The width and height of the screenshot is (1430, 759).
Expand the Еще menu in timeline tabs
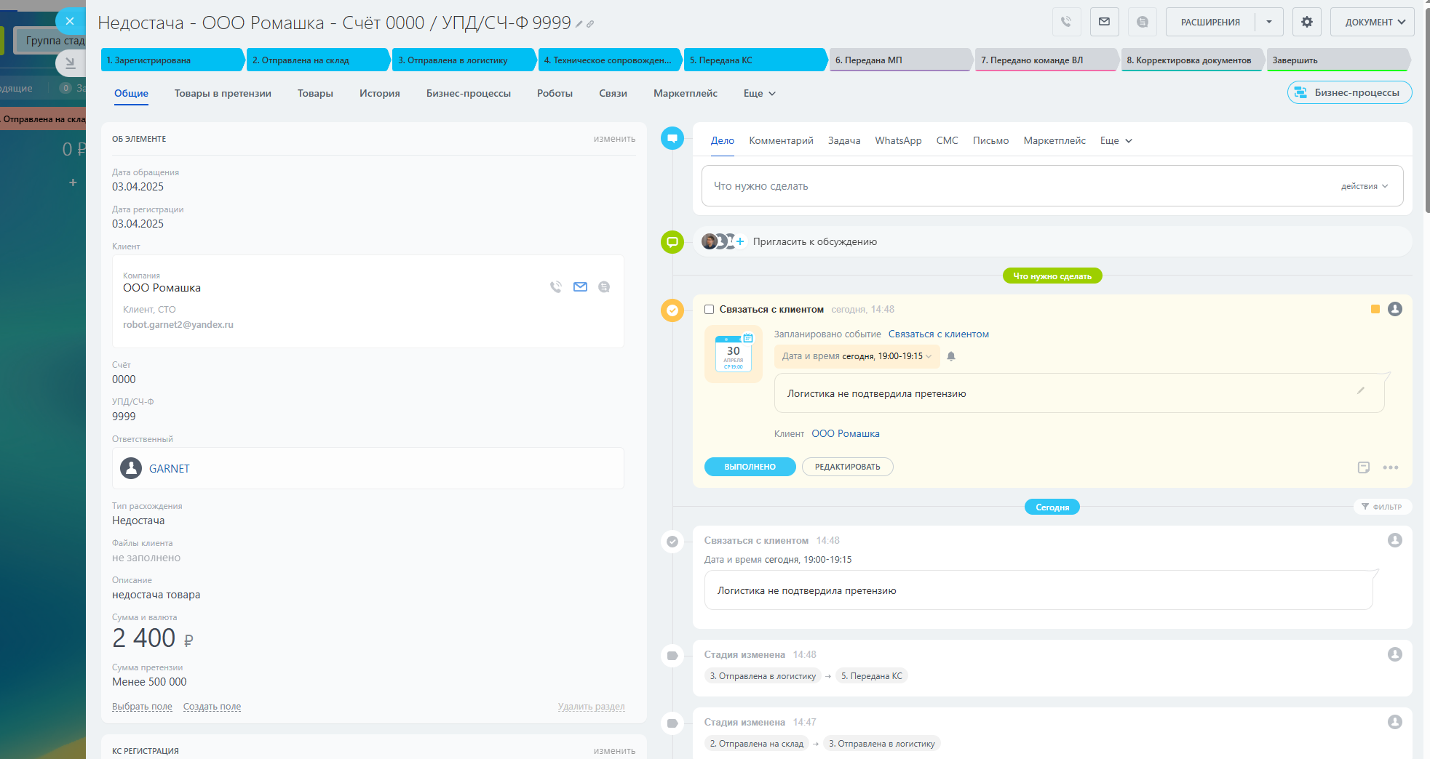[1116, 140]
